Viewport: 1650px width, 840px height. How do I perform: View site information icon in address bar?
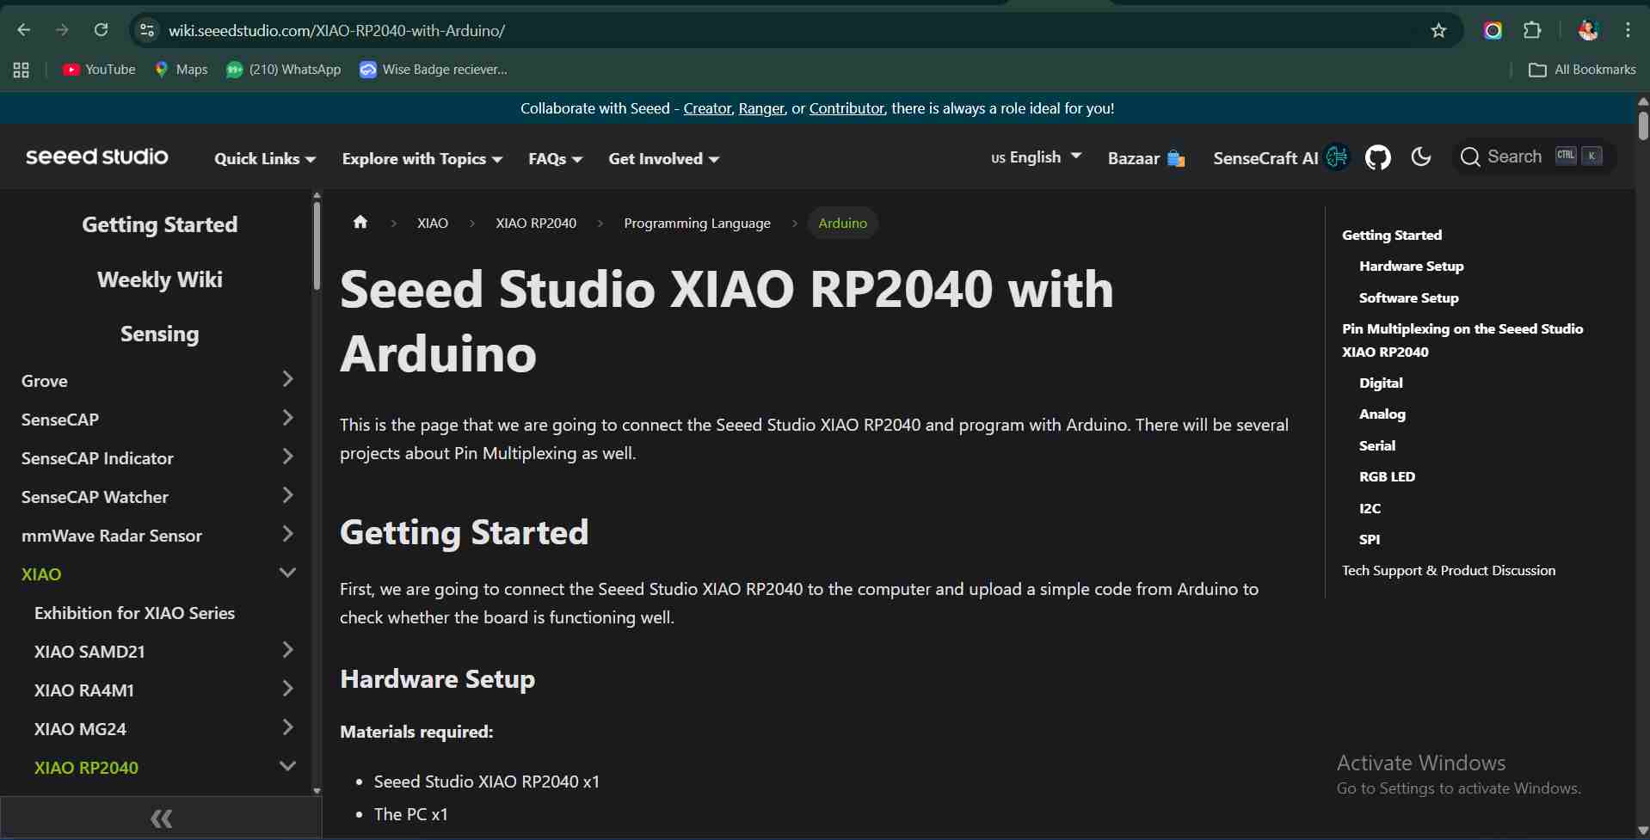pos(147,30)
